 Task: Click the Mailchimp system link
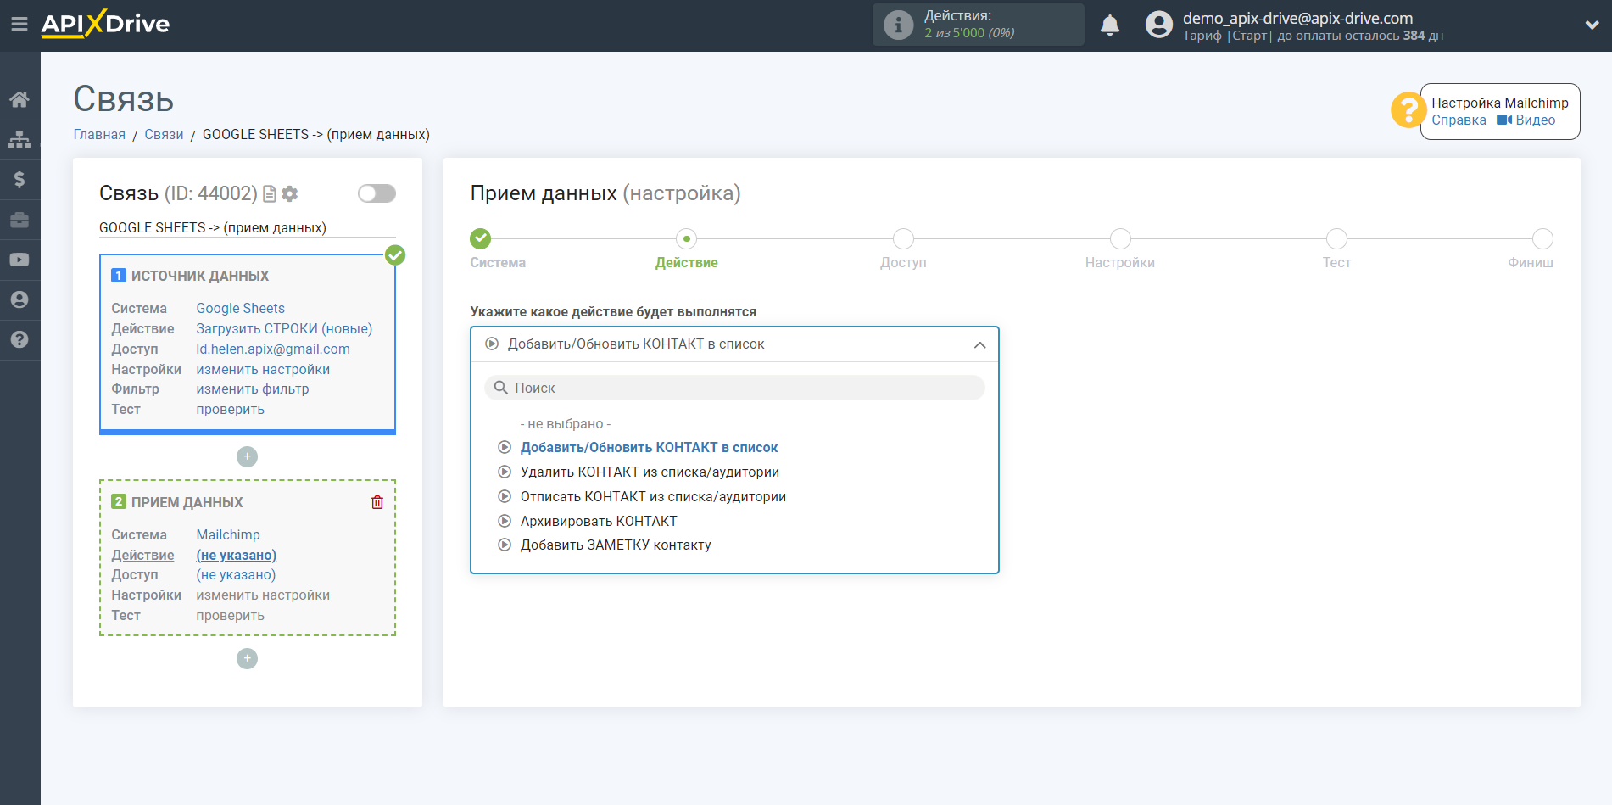point(228,534)
